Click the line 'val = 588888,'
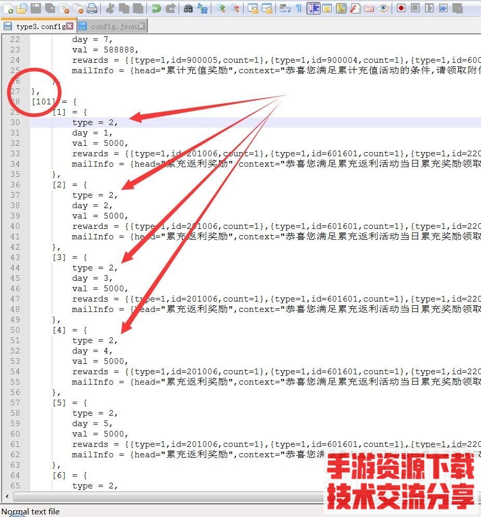This screenshot has height=517, width=481. point(105,50)
